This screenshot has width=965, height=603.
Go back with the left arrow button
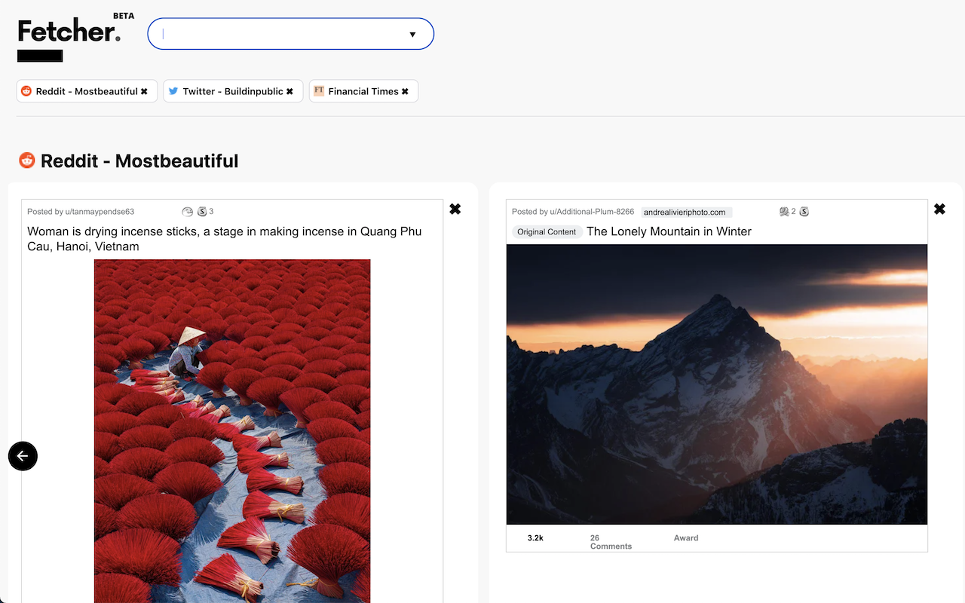pyautogui.click(x=23, y=456)
